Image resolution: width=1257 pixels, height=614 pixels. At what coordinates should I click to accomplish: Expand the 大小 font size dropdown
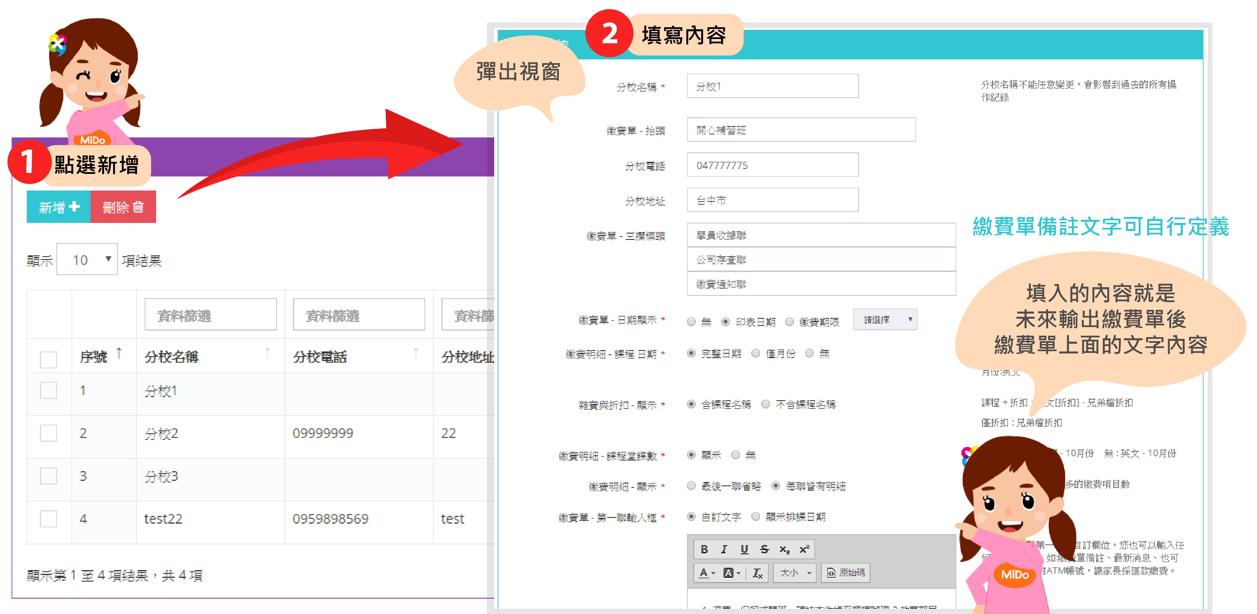coord(795,573)
